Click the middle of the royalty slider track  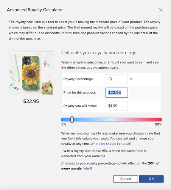(x=112, y=119)
